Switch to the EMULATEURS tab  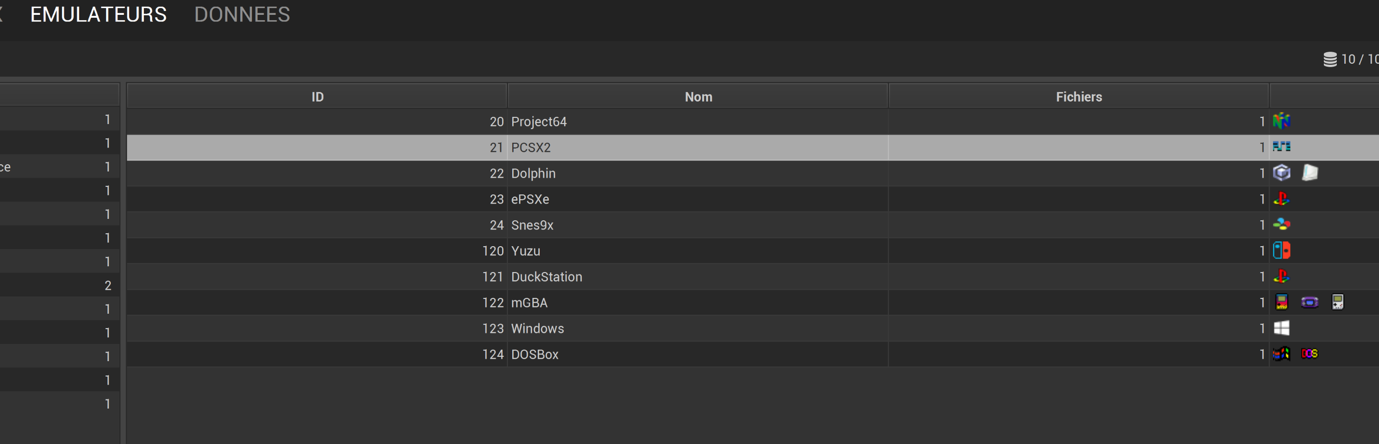point(98,14)
